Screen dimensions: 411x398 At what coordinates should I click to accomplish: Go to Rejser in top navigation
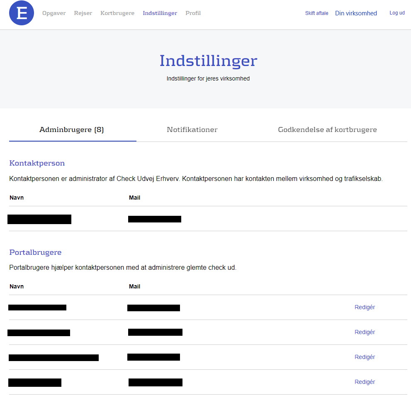[x=83, y=13]
